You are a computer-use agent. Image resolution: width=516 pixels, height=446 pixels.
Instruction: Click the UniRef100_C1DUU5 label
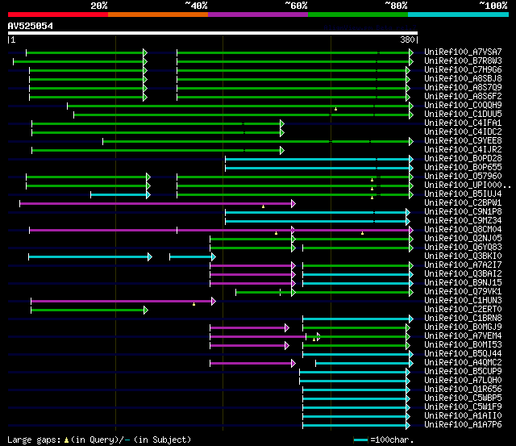click(463, 115)
